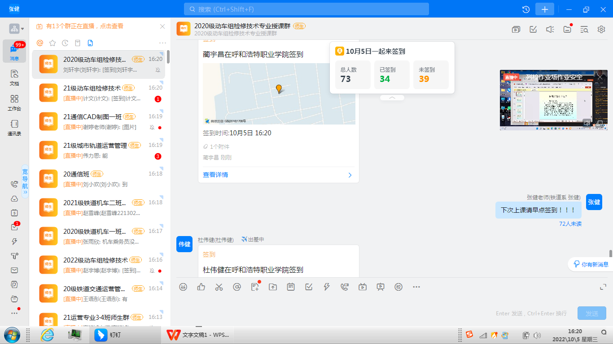Open group settings gear icon
This screenshot has width=613, height=344.
tap(601, 30)
